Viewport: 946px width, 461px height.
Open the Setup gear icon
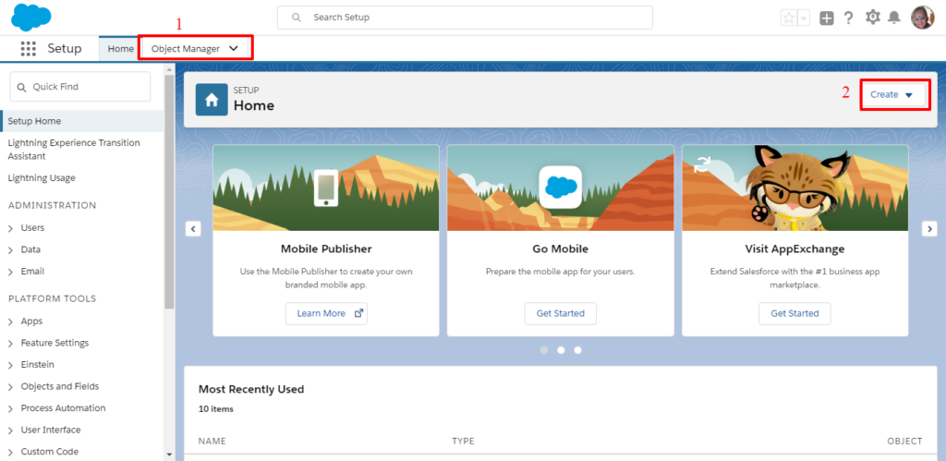pos(872,18)
